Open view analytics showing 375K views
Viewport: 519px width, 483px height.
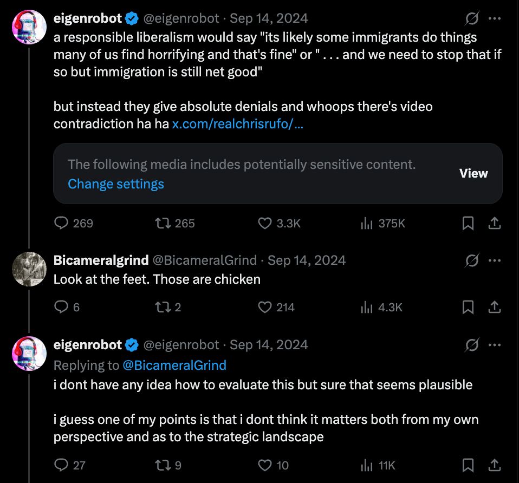point(367,223)
